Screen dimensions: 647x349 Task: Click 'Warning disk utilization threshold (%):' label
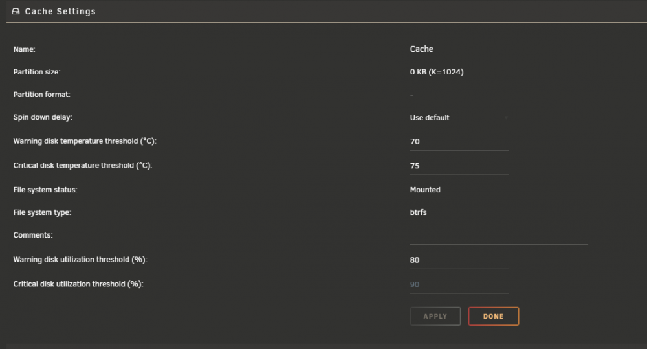80,260
